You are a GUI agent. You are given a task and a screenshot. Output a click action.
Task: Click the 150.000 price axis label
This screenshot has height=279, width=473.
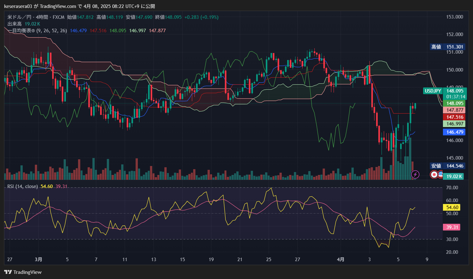[x=455, y=70]
